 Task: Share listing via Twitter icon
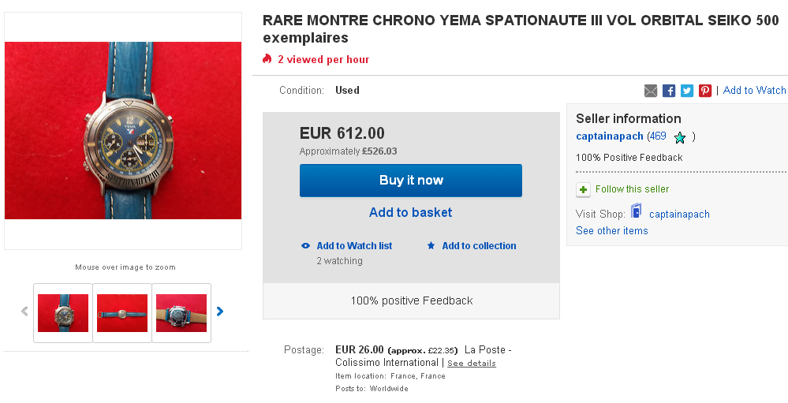point(687,91)
